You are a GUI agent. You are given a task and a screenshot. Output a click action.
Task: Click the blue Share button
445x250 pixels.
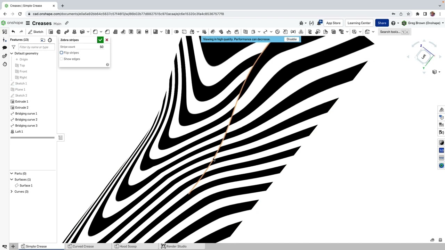(x=382, y=23)
